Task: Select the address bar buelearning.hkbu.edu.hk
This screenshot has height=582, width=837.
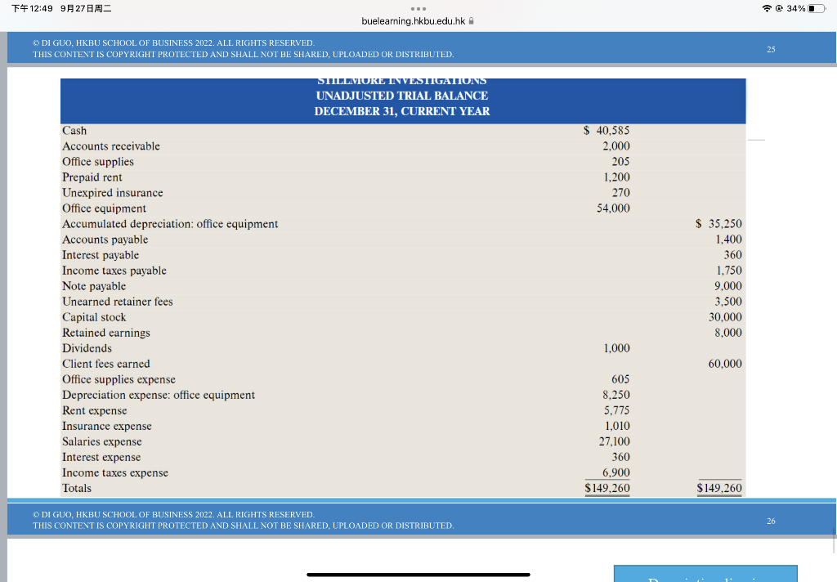Action: point(413,22)
